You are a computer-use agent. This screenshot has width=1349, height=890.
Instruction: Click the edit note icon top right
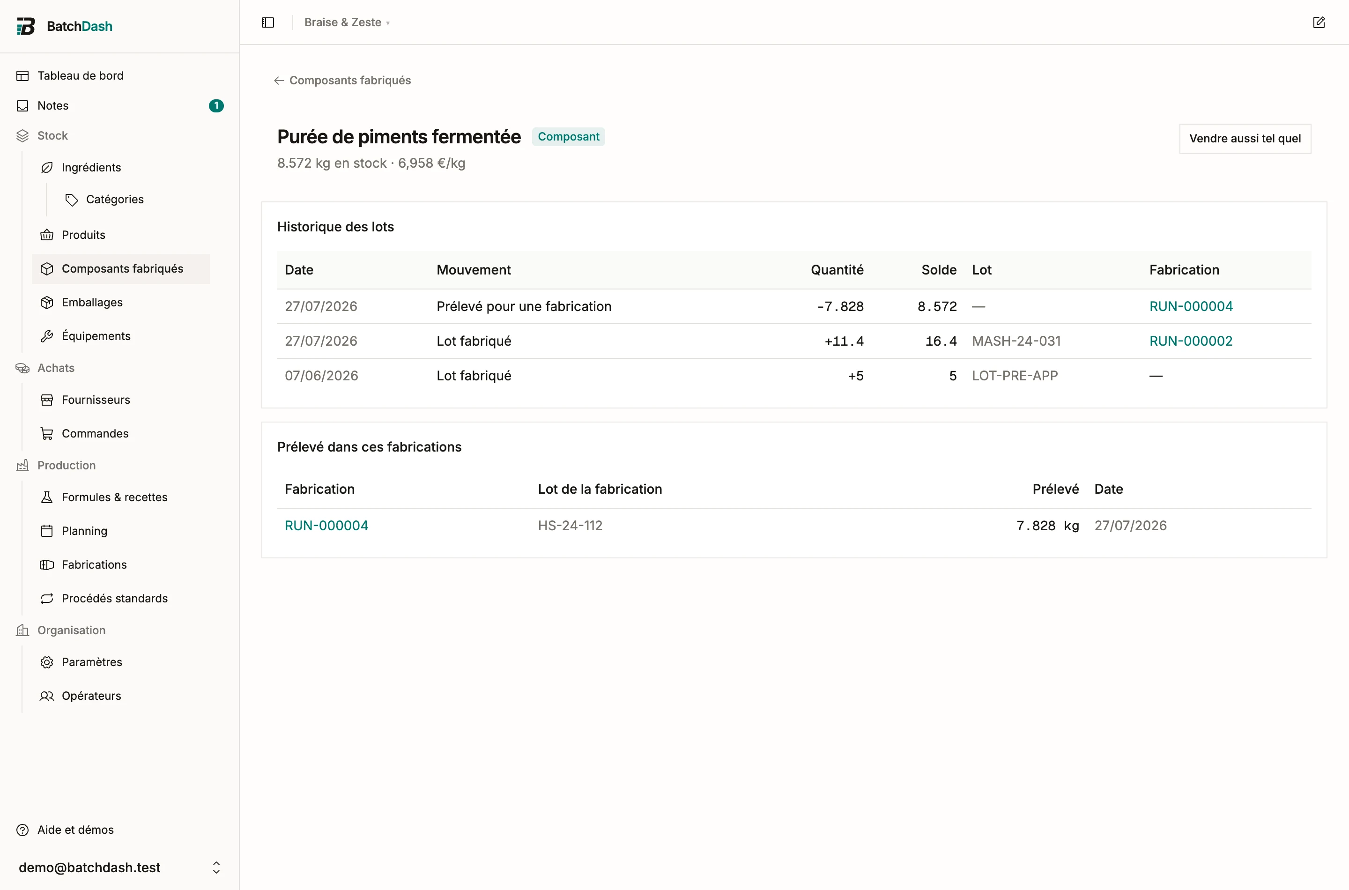click(x=1319, y=22)
